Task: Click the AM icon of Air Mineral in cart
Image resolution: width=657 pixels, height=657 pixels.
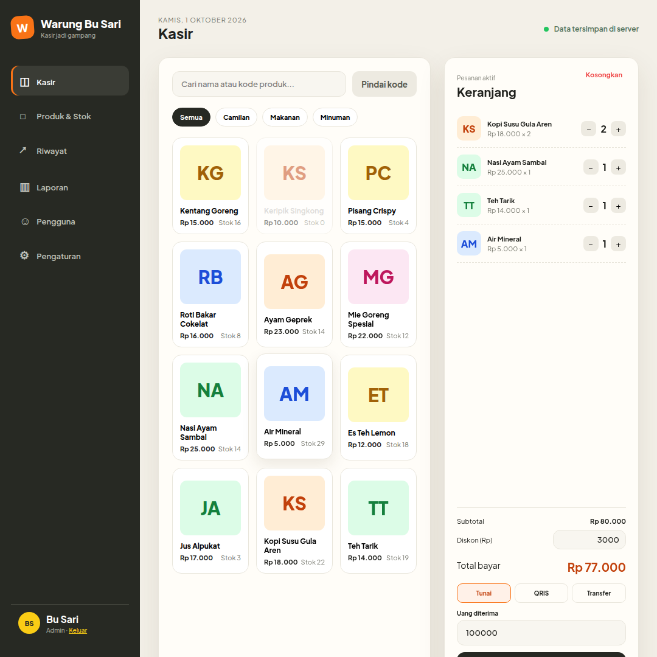Action: pos(469,243)
